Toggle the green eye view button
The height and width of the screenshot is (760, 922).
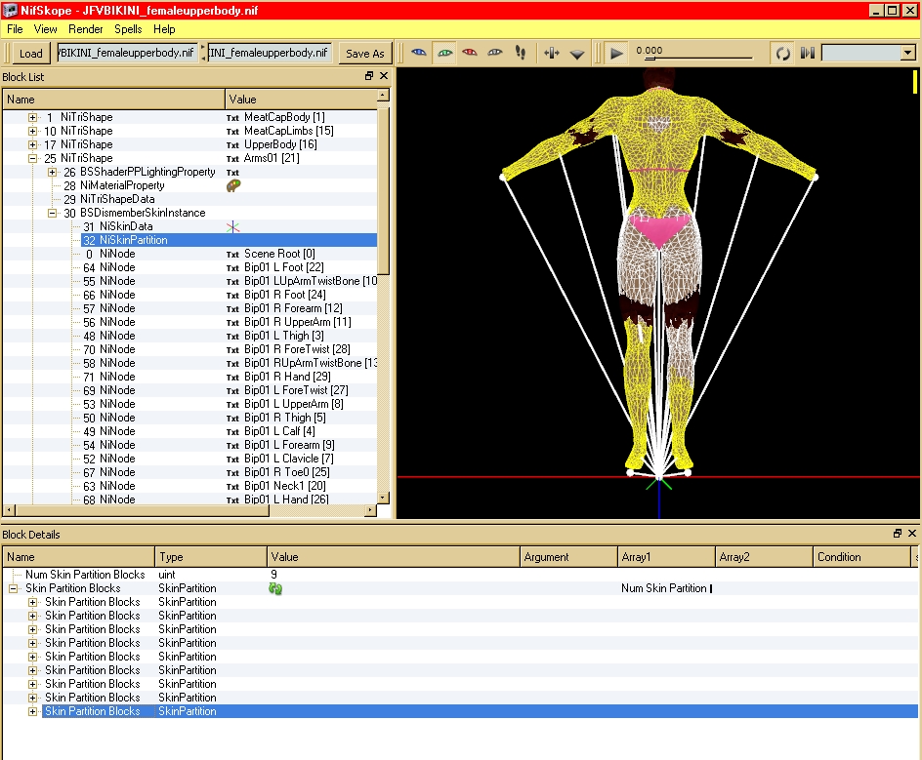click(445, 53)
